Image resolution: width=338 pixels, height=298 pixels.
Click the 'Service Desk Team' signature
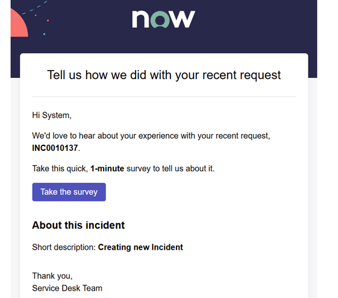67,288
